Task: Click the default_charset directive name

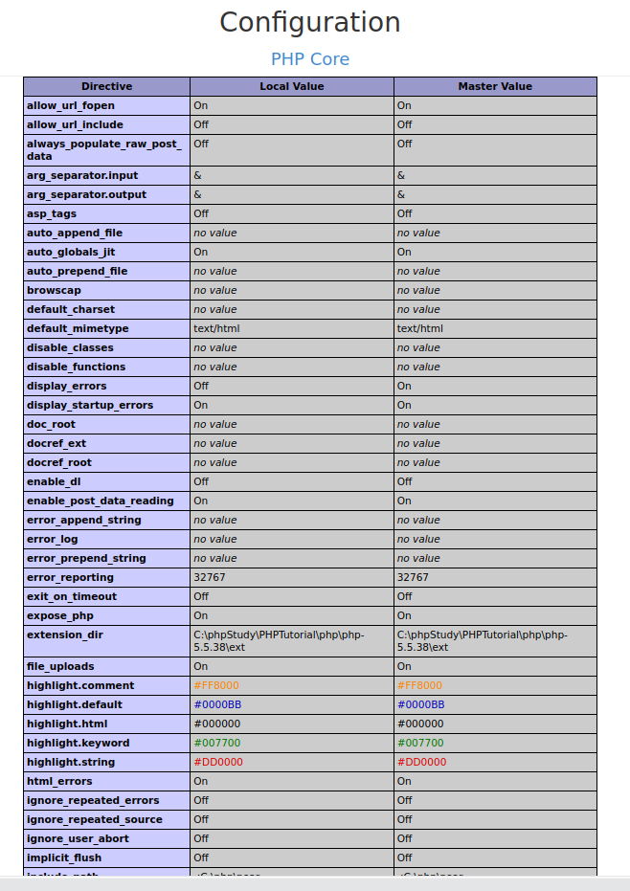Action: click(71, 310)
